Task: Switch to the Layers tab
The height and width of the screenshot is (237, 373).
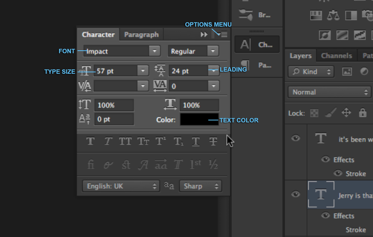Action: click(300, 56)
